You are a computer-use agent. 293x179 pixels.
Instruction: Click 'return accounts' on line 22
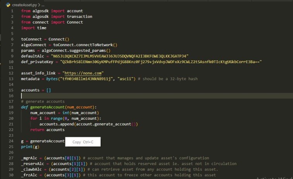[47, 130]
